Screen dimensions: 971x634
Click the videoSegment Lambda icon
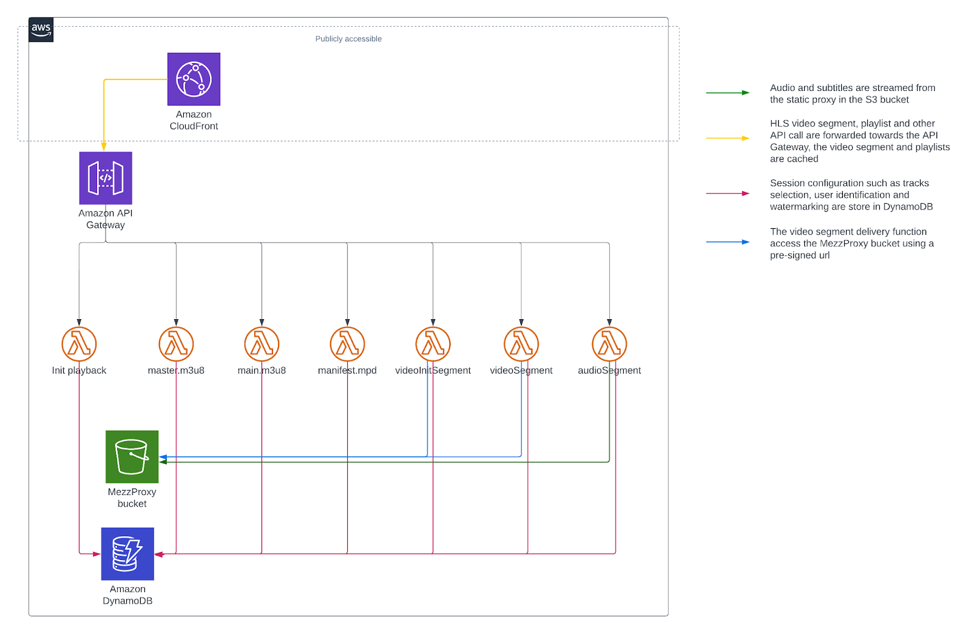(x=521, y=344)
